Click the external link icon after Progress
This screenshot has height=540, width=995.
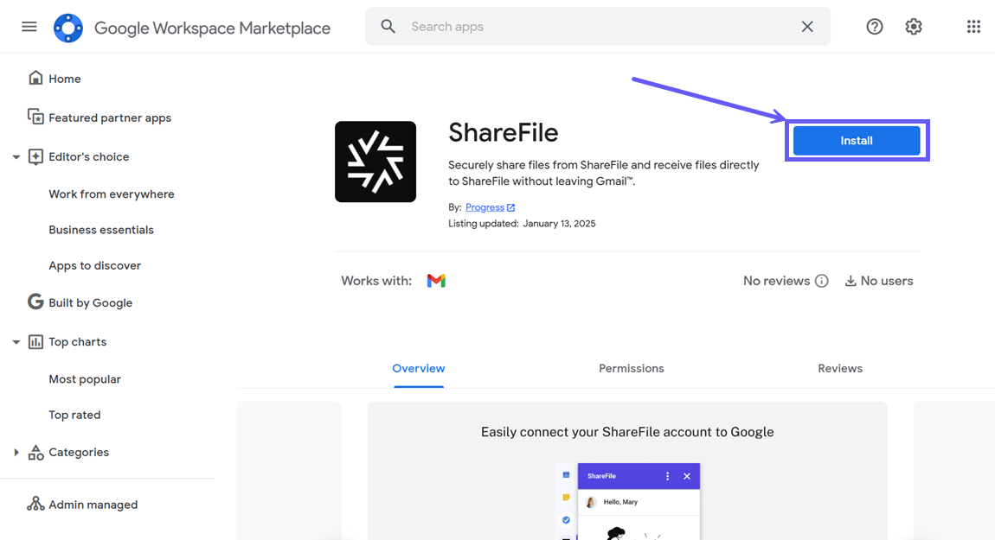[x=510, y=207]
